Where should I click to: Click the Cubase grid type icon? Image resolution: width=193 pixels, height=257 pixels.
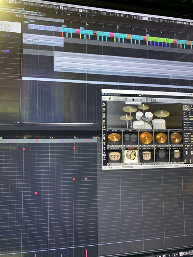point(80,10)
